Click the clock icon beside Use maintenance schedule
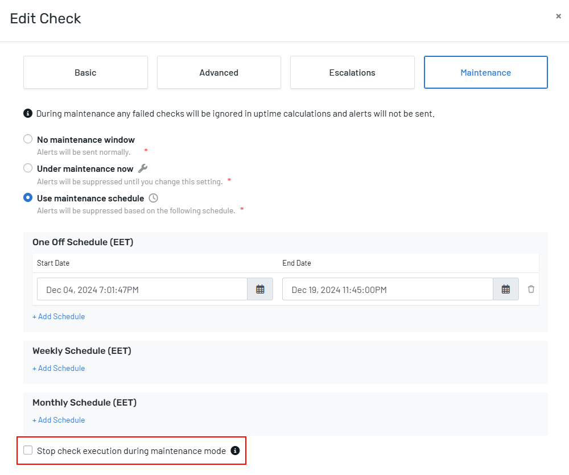The width and height of the screenshot is (569, 475). 153,198
